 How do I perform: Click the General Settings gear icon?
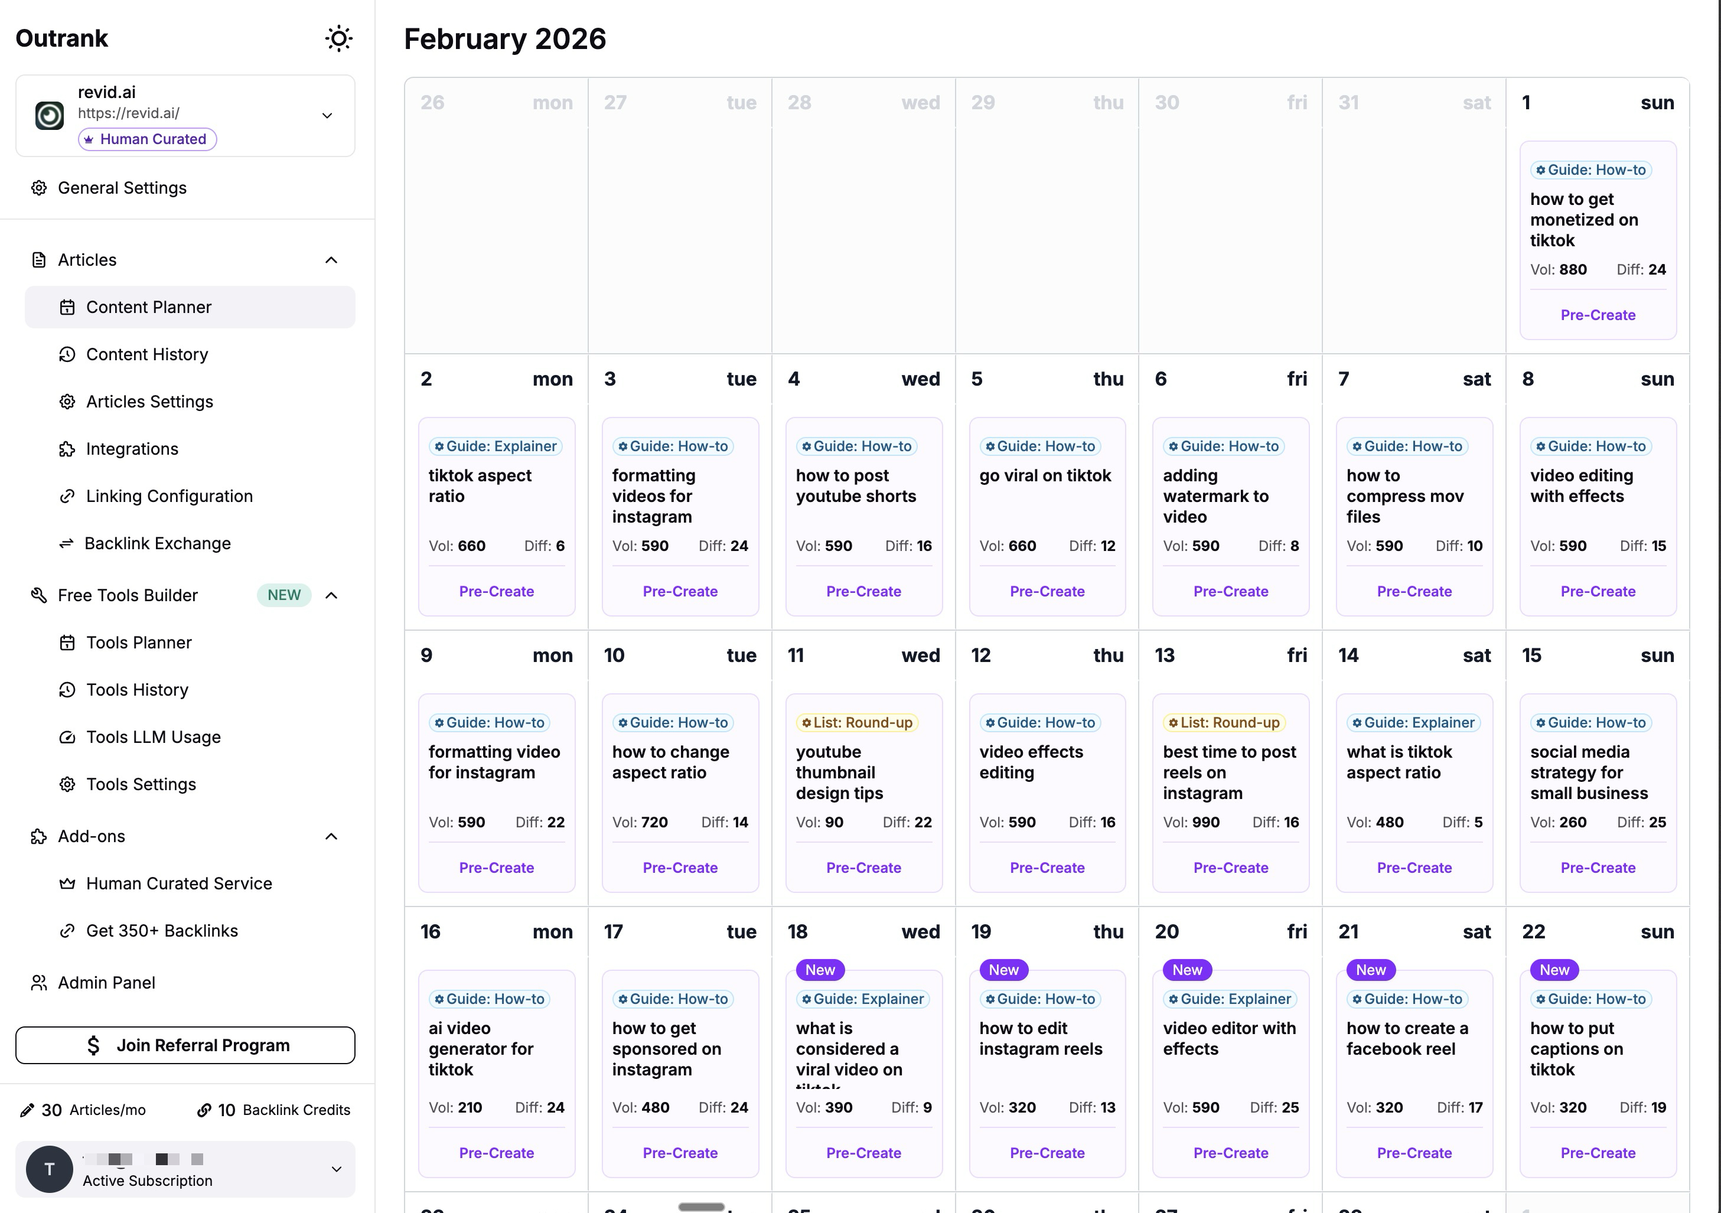[x=39, y=187]
